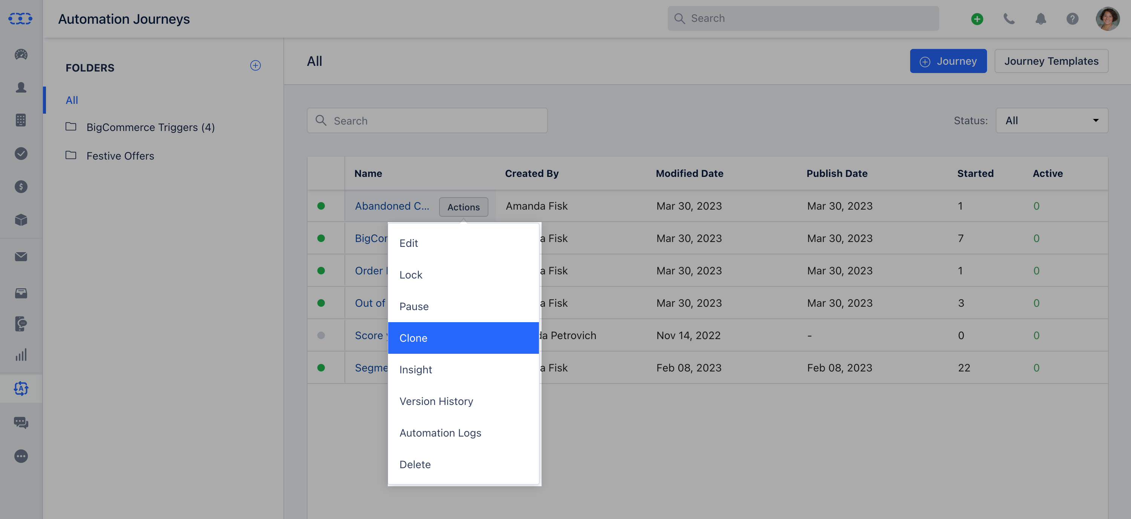1131x519 pixels.
Task: Select the automation journeys icon in sidebar
Action: point(21,388)
